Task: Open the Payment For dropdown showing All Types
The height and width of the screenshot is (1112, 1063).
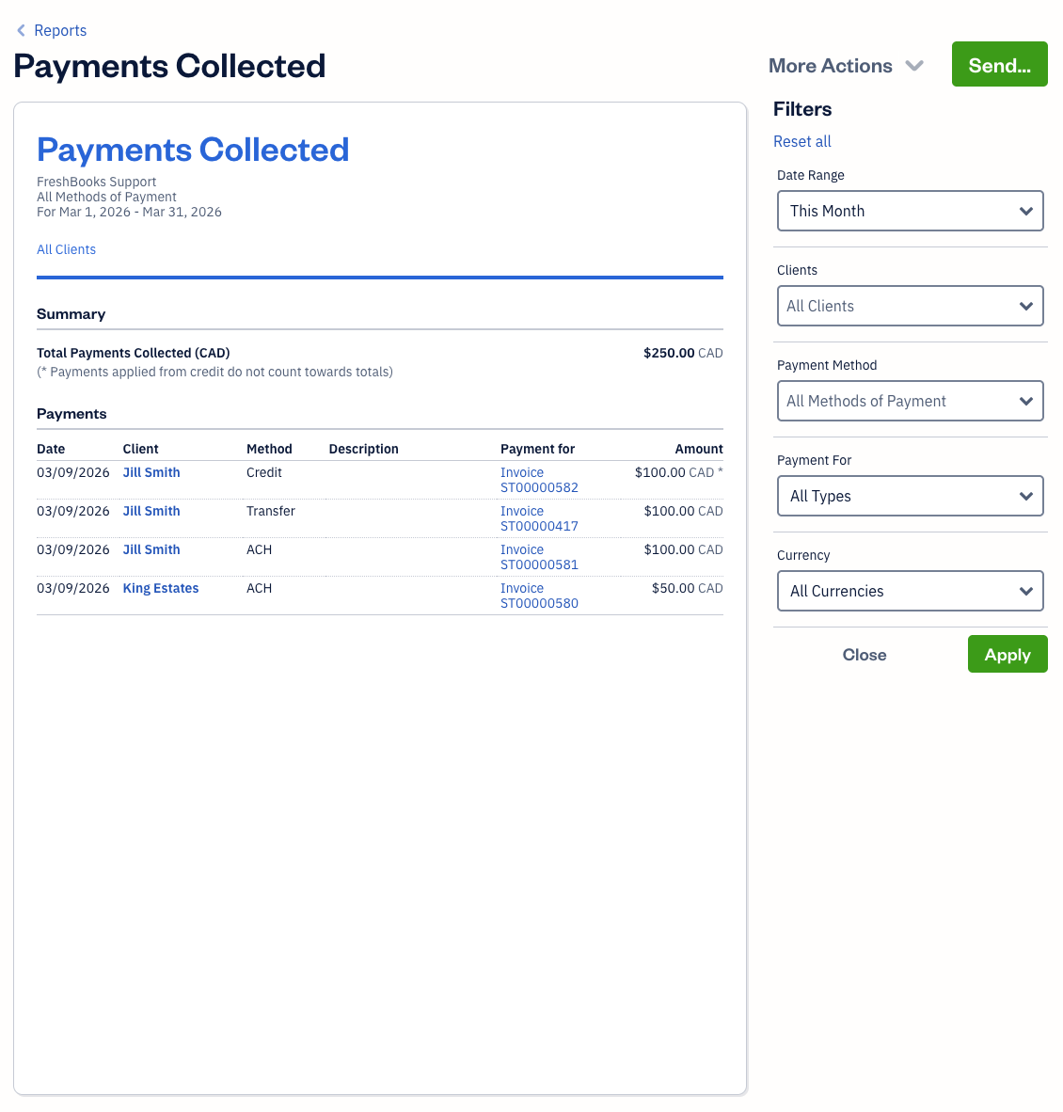Action: click(910, 496)
